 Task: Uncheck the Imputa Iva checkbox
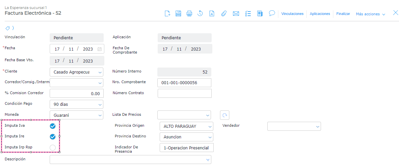click(53, 126)
